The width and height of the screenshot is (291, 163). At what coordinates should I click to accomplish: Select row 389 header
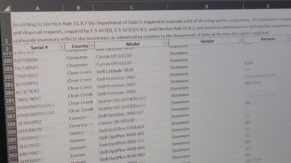[x=12, y=132]
